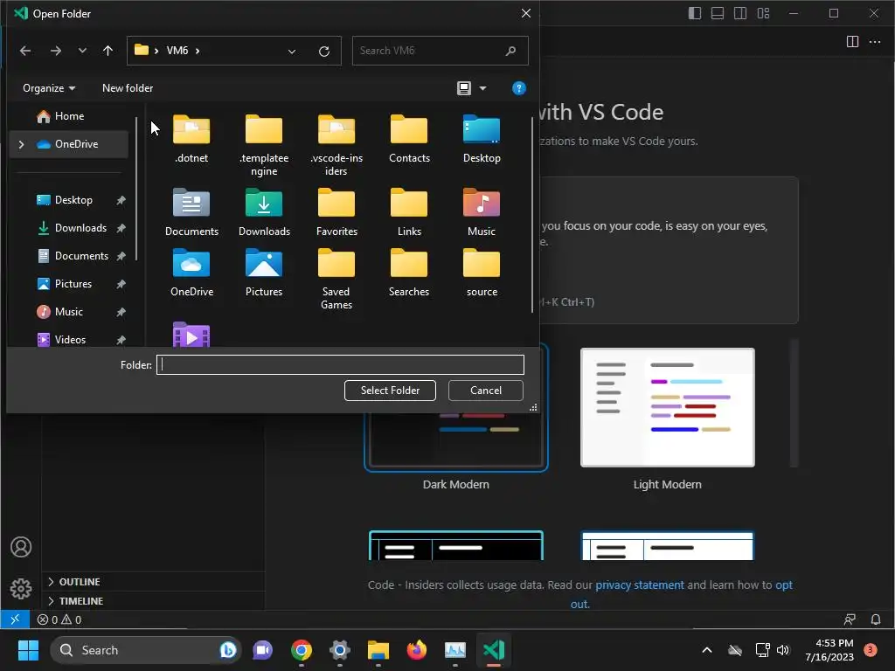
Task: Open pinned Desktop in navigation pane
Action: tap(73, 200)
